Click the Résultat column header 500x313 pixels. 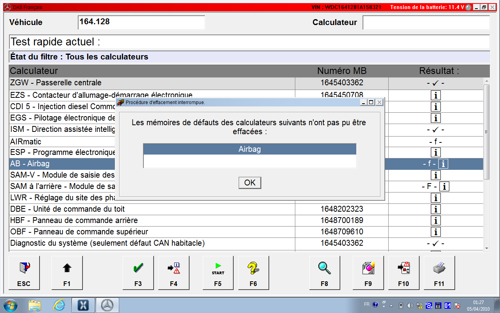439,71
